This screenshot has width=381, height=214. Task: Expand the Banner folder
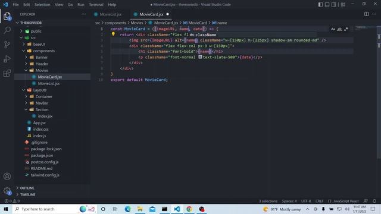click(x=26, y=57)
